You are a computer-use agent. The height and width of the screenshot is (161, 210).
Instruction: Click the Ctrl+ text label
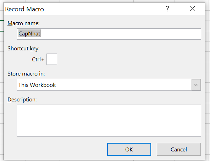(x=38, y=60)
